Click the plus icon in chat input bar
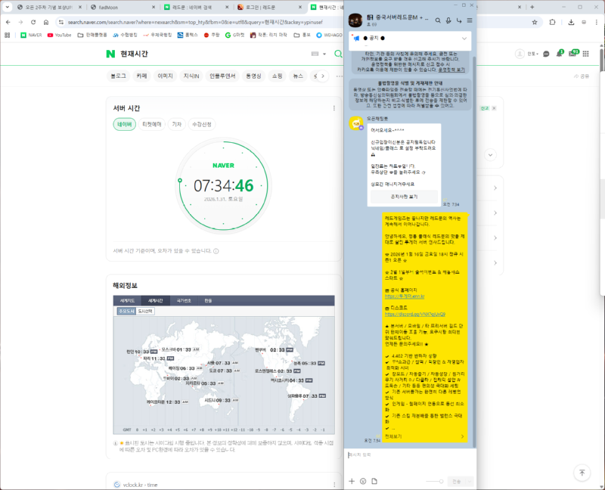This screenshot has width=605, height=490. click(351, 481)
